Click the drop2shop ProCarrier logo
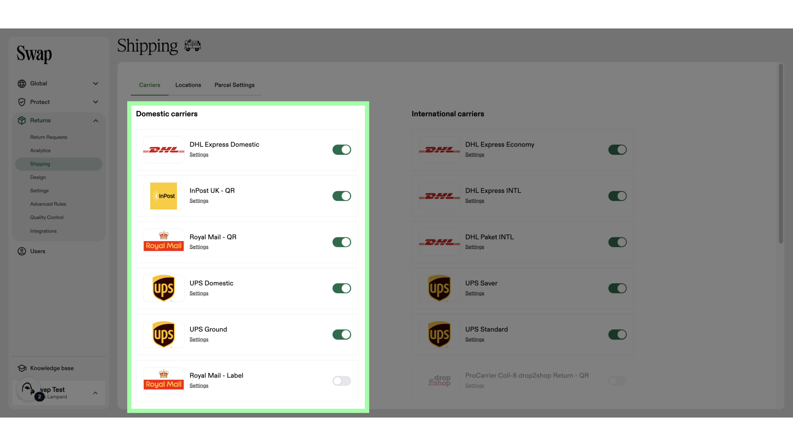The image size is (793, 446). pos(439,380)
